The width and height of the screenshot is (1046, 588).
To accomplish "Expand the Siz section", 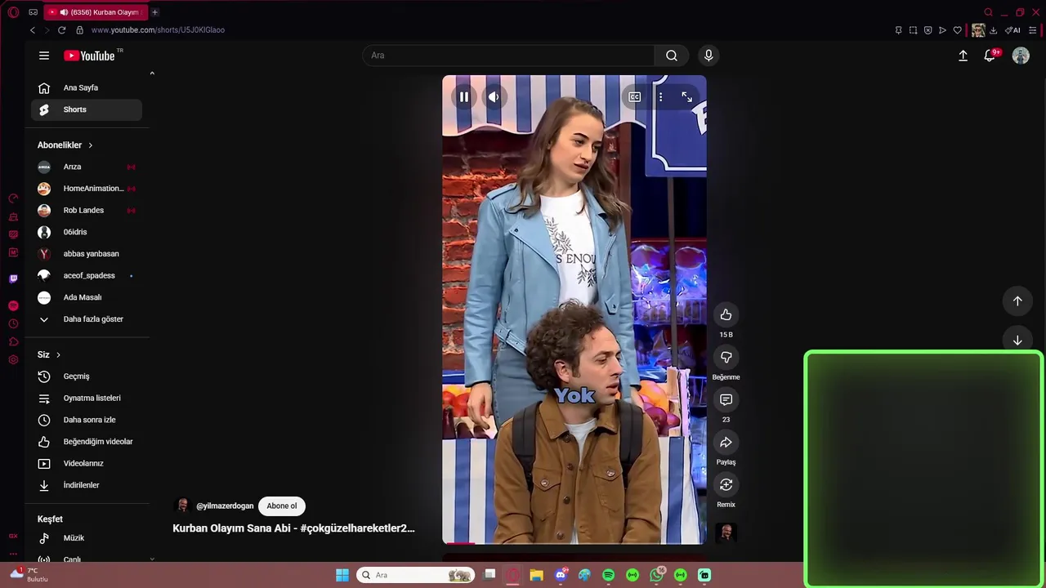I will coord(49,355).
